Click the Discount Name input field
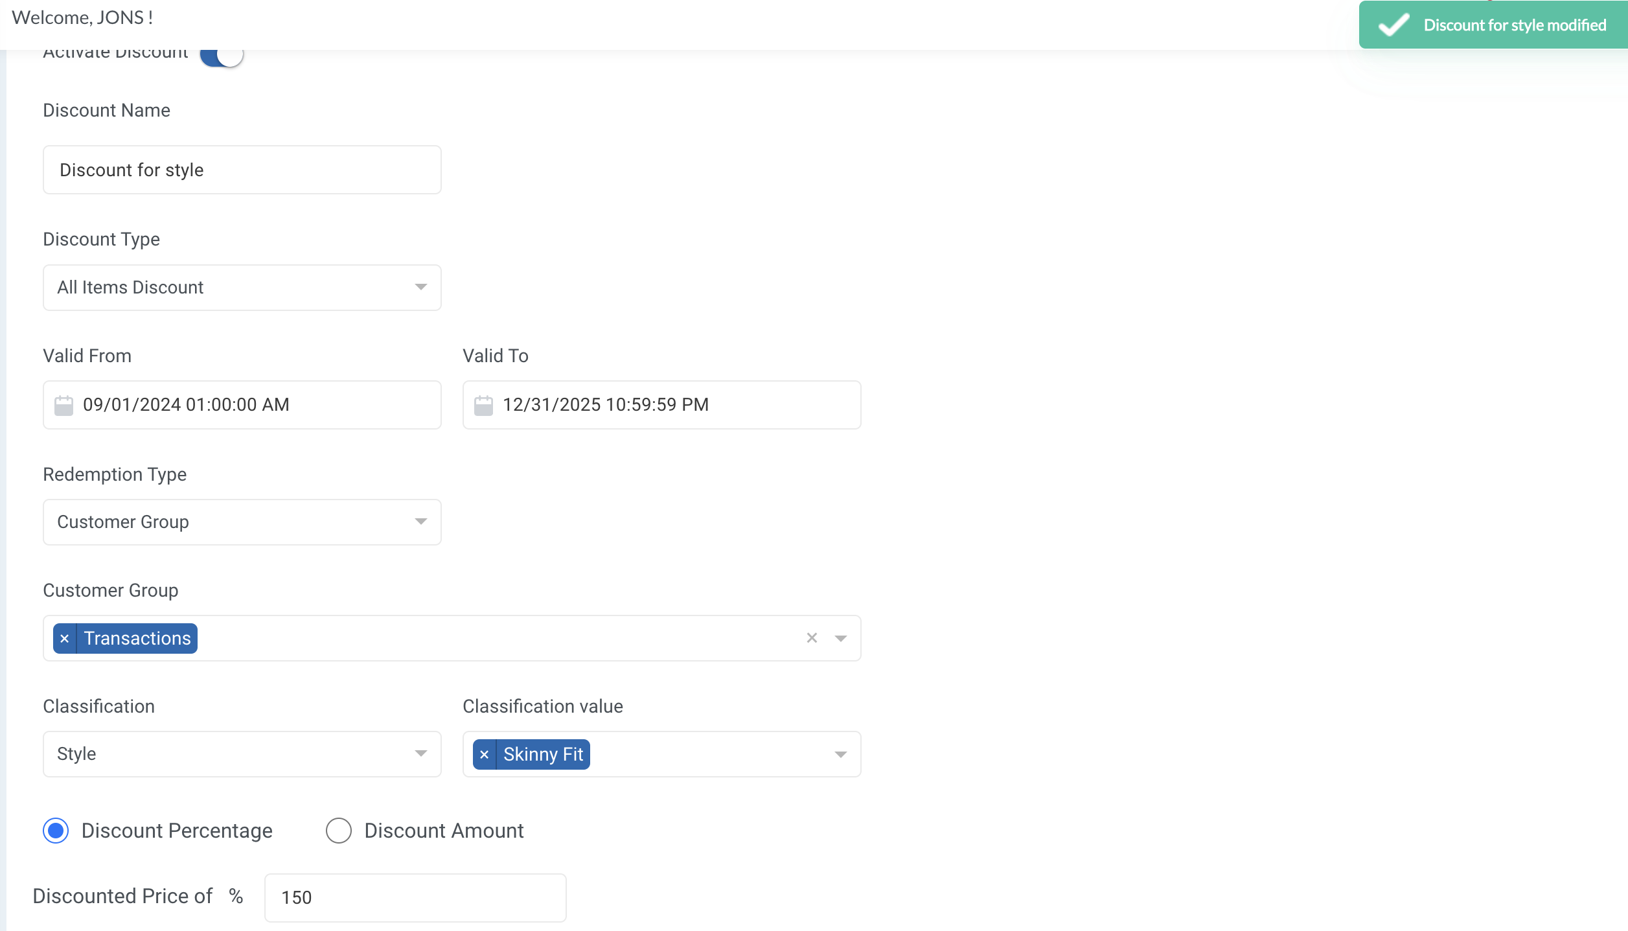 pos(242,170)
